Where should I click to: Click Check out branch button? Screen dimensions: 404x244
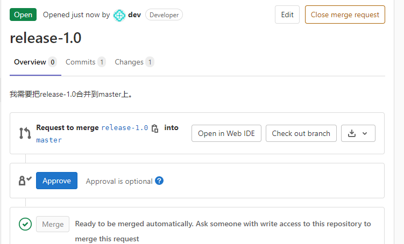coord(301,133)
